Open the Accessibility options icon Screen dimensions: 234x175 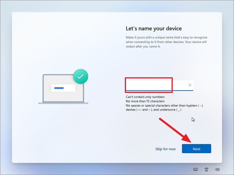click(x=207, y=169)
